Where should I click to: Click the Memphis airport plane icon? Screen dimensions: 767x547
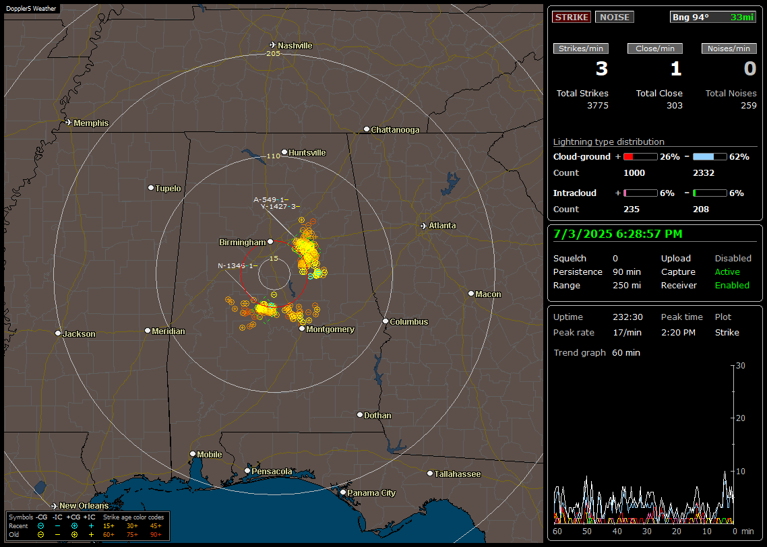pyautogui.click(x=69, y=122)
